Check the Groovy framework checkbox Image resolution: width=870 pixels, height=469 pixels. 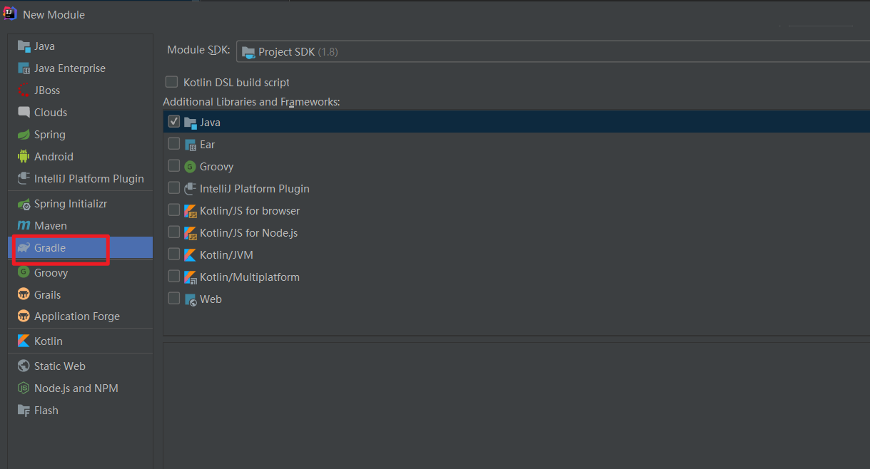coord(174,166)
